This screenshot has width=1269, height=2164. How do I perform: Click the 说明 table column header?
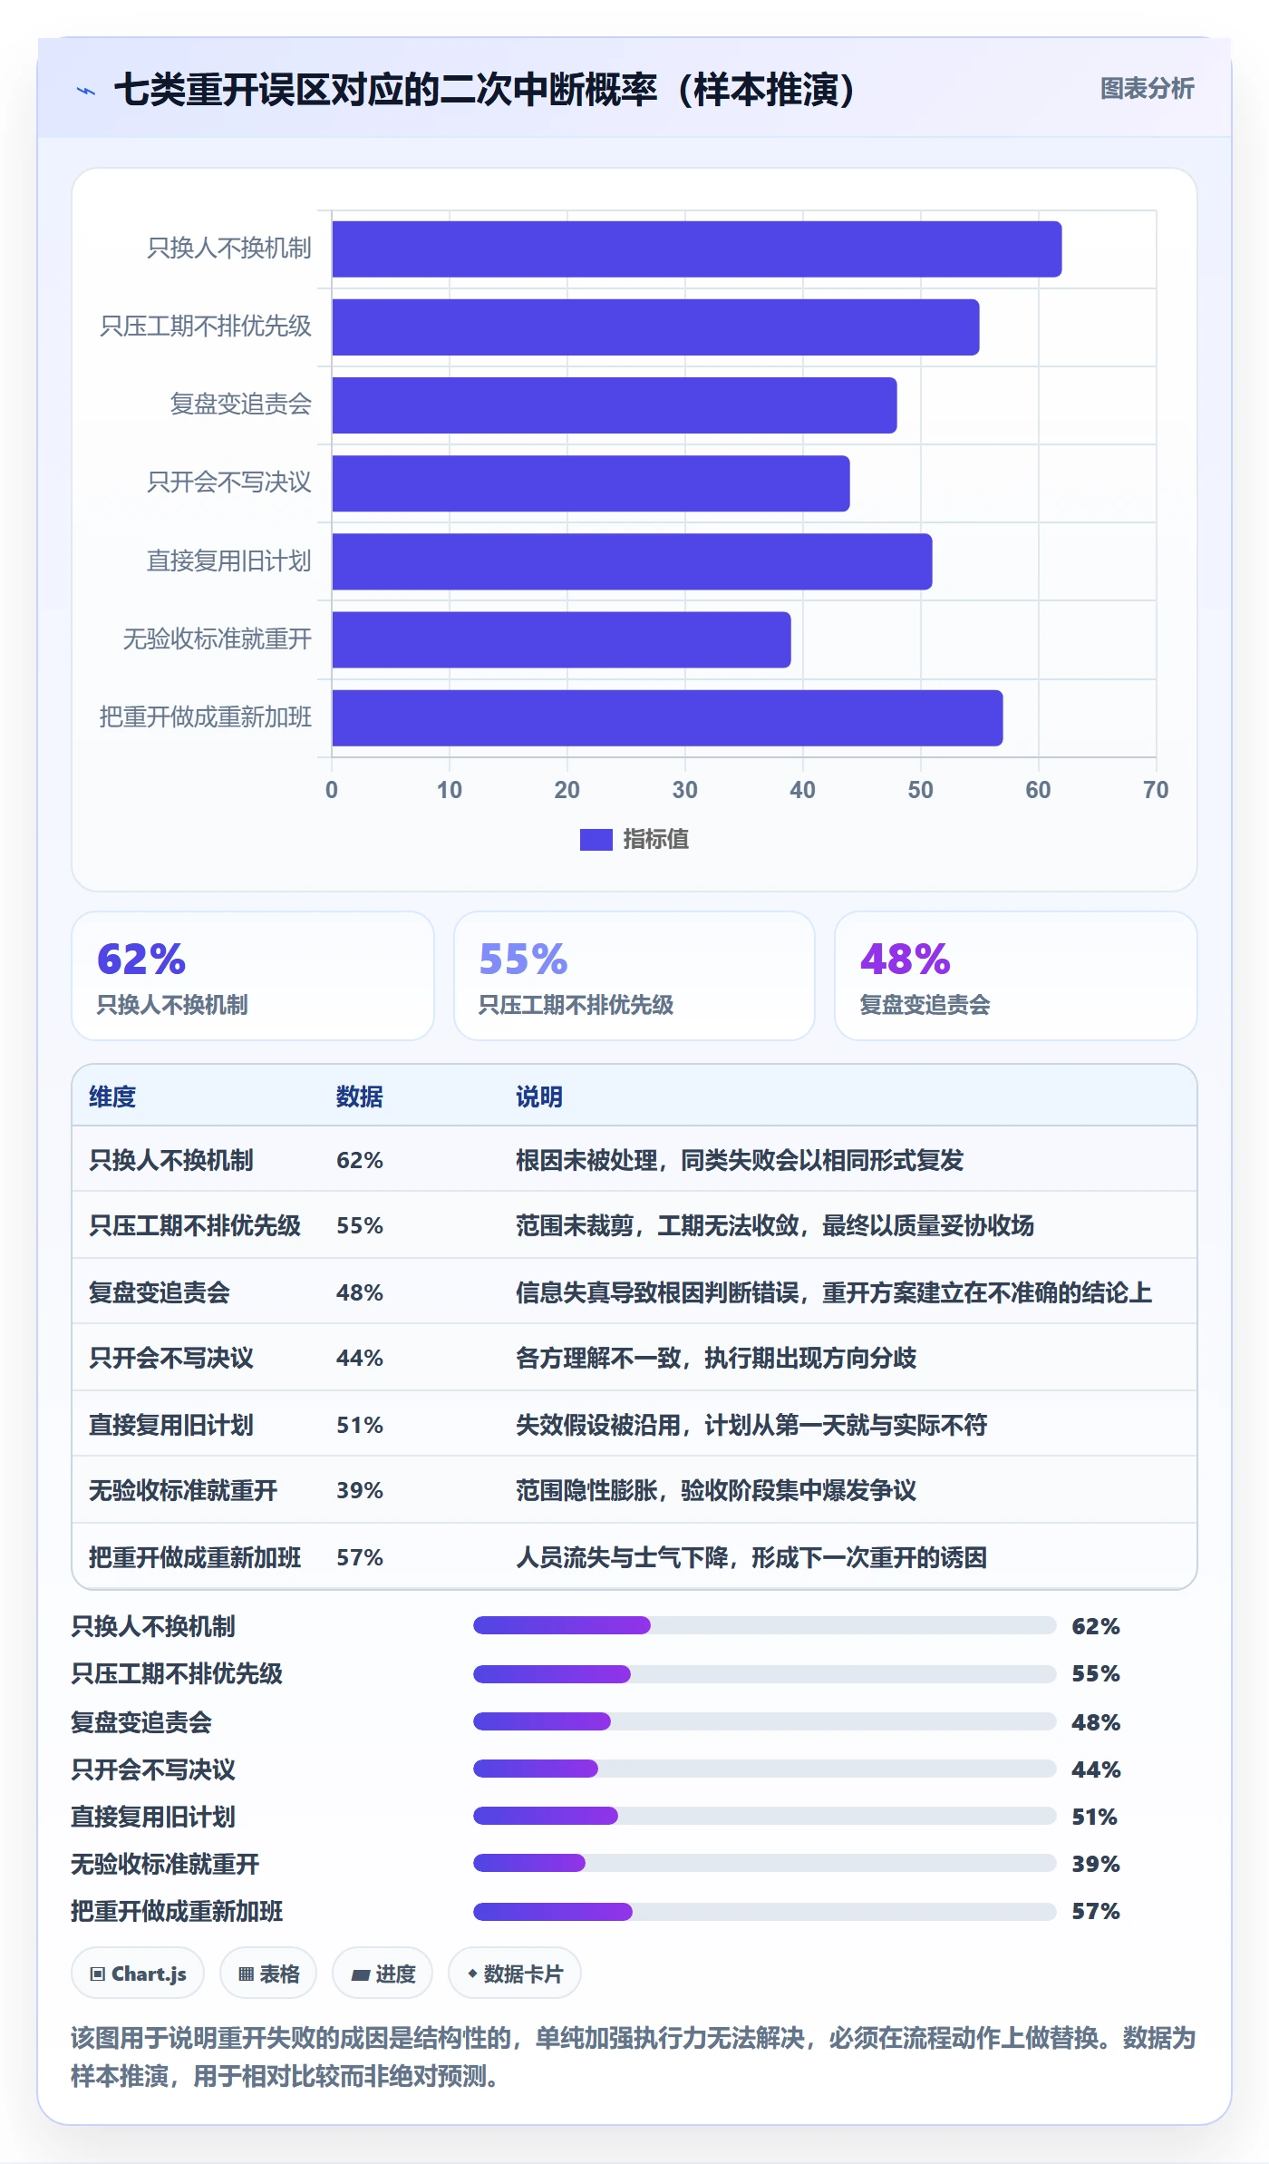click(x=539, y=1097)
